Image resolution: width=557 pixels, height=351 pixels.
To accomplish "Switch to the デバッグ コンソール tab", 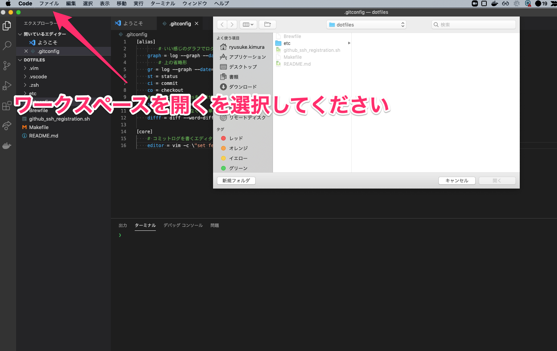I will (183, 225).
